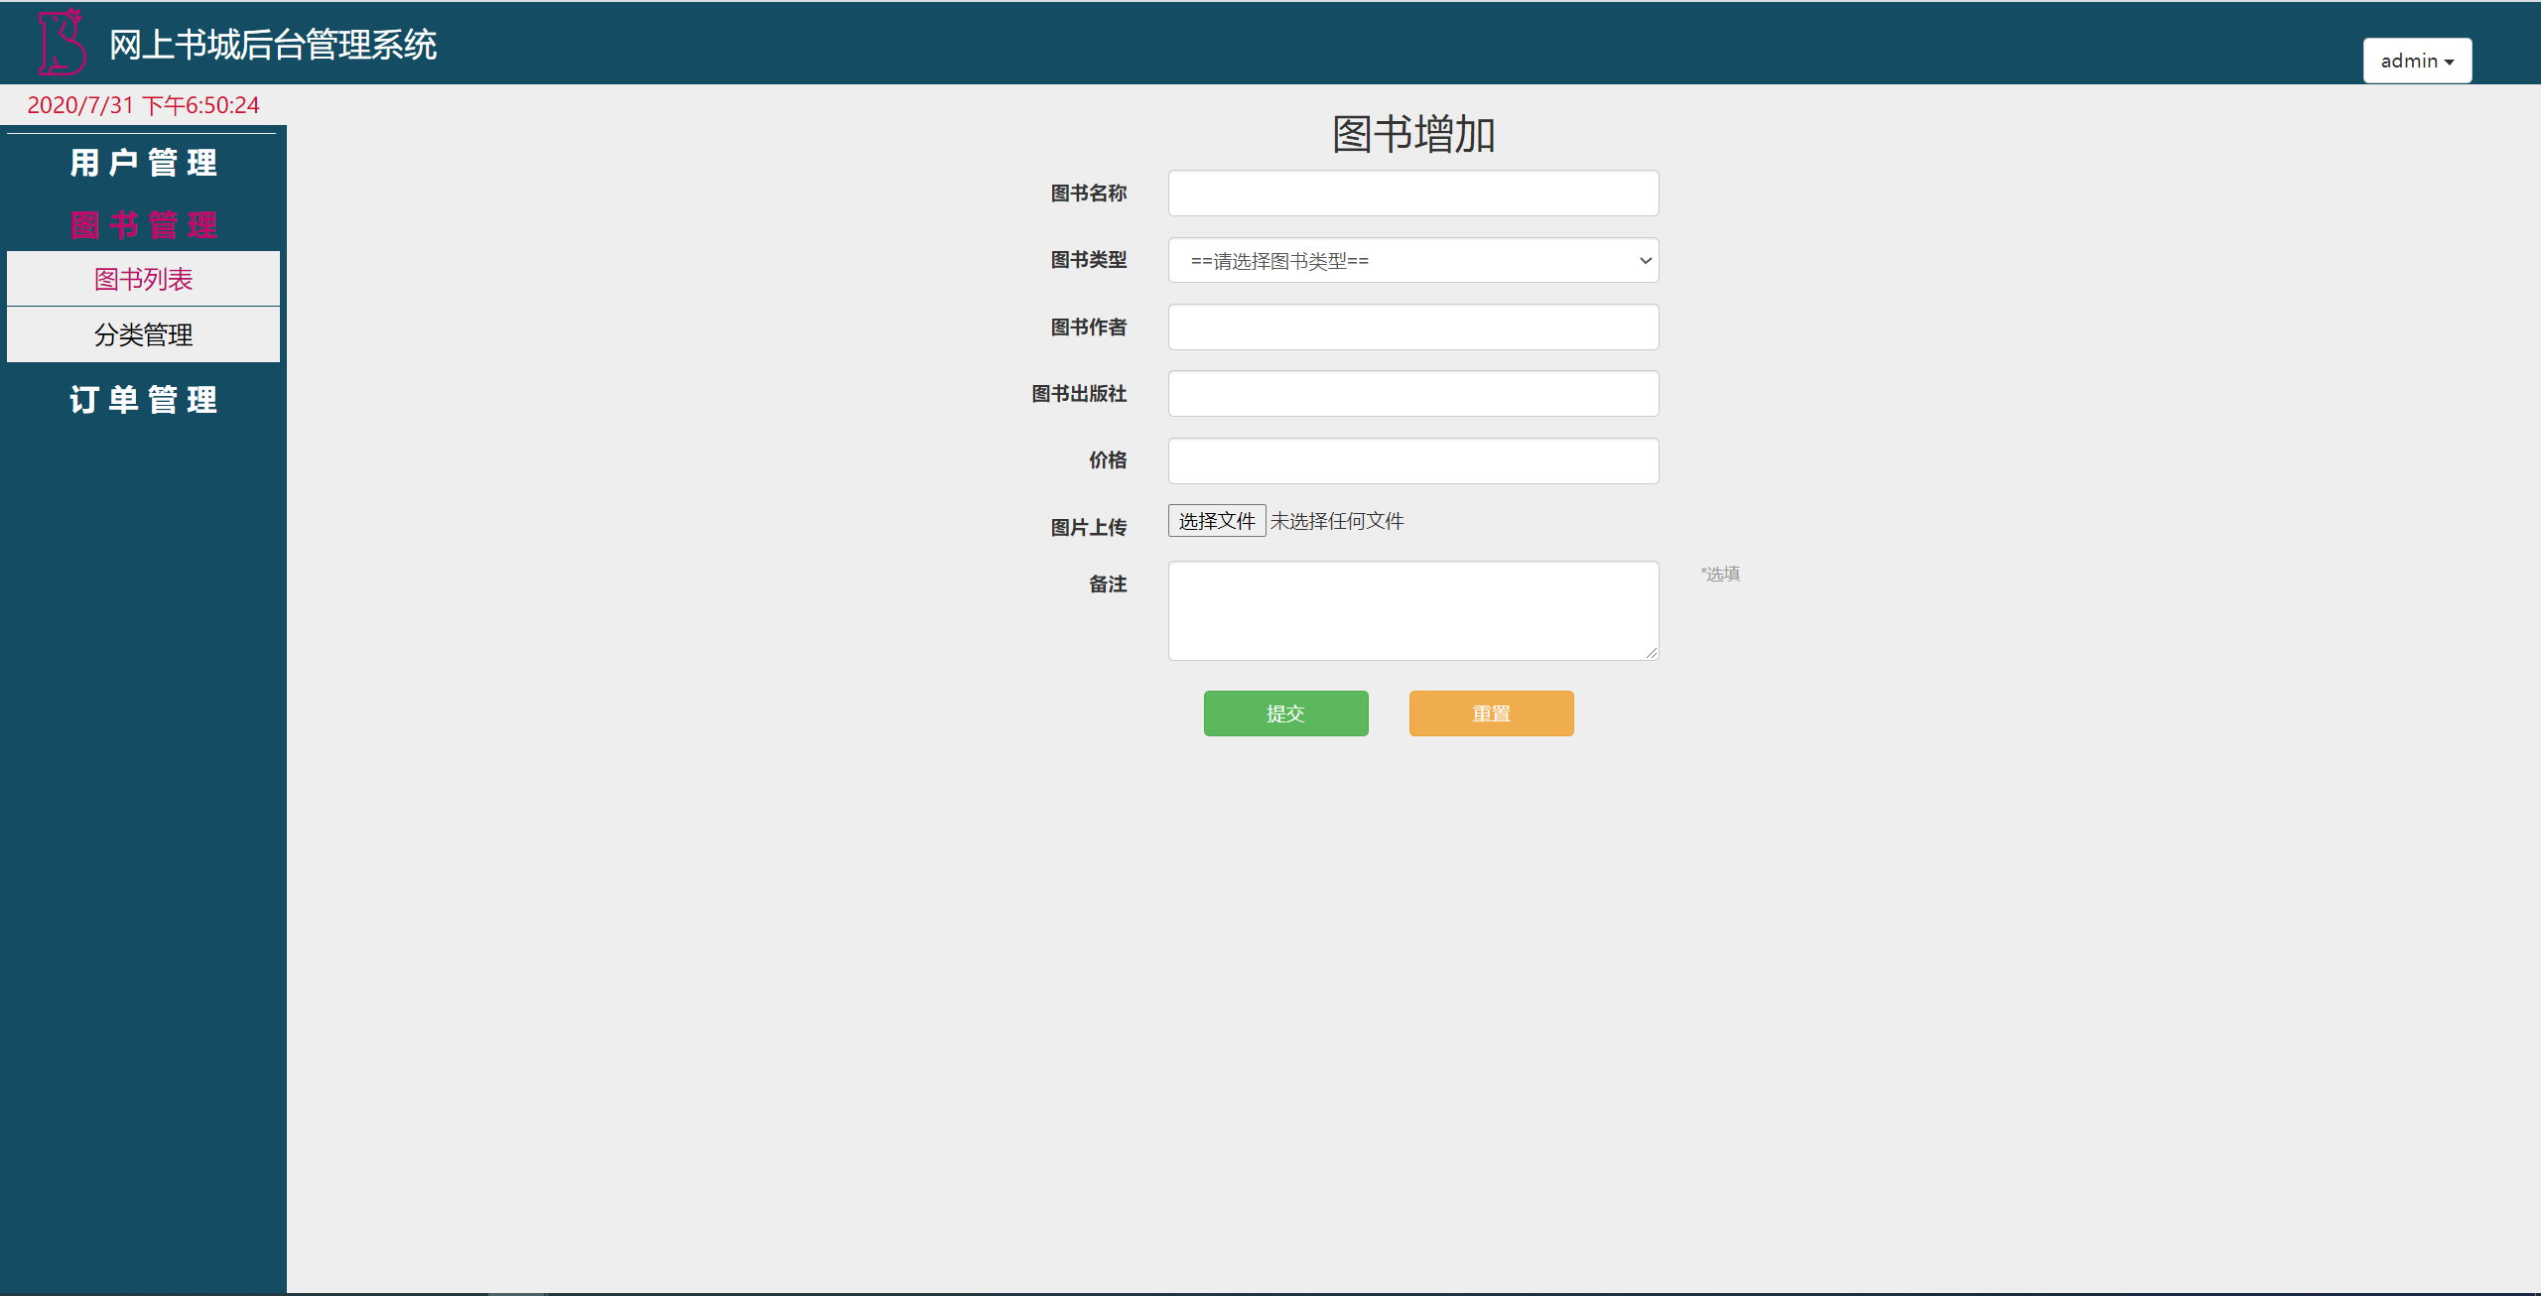2541x1296 pixels.
Task: Open 图书列表 menu item
Action: tap(143, 279)
